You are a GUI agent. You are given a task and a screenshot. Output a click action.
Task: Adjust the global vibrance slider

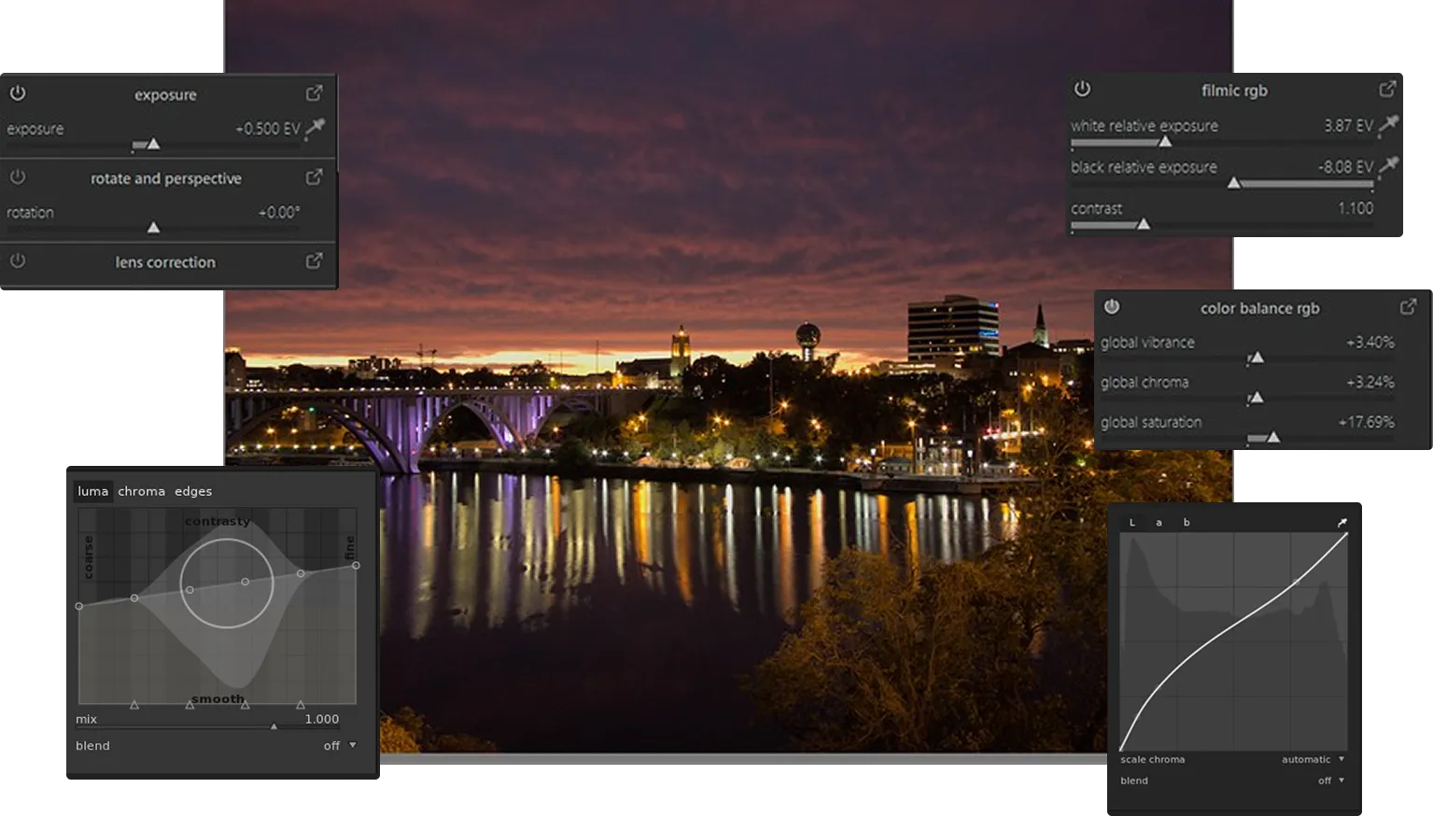click(1247, 358)
